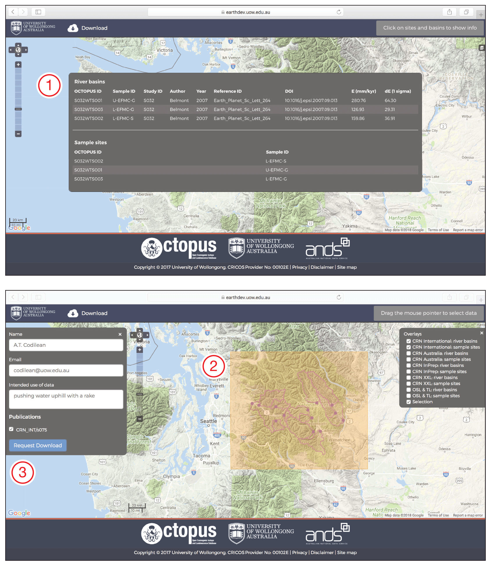Image resolution: width=491 pixels, height=566 pixels.
Task: Click the Email input field
Action: (66, 370)
